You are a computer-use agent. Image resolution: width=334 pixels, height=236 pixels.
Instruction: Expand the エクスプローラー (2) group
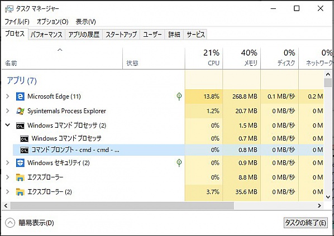coord(8,192)
